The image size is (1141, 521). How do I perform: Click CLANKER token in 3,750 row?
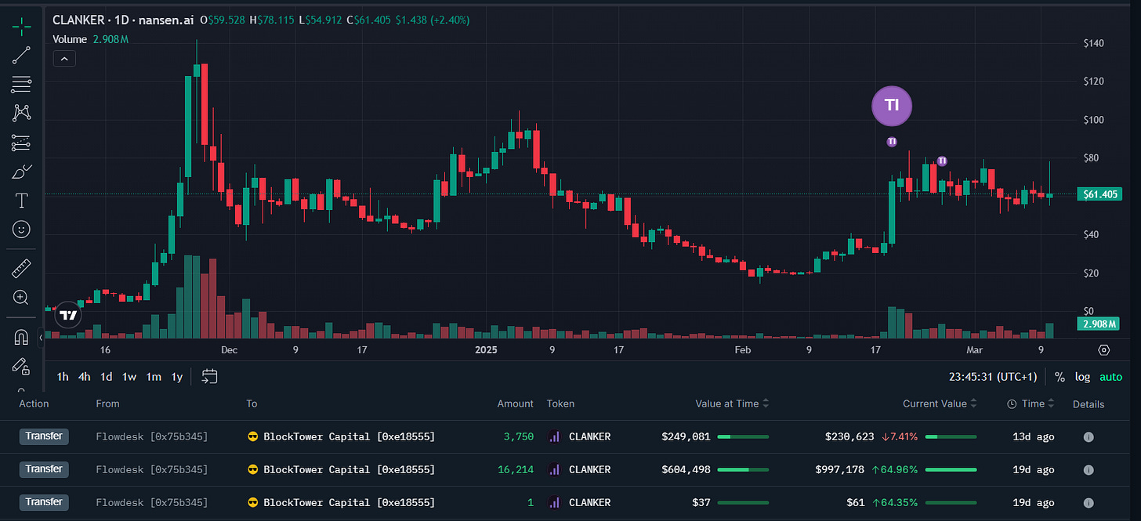[589, 436]
